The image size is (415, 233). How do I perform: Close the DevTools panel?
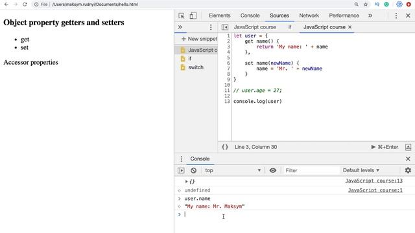[x=408, y=16]
